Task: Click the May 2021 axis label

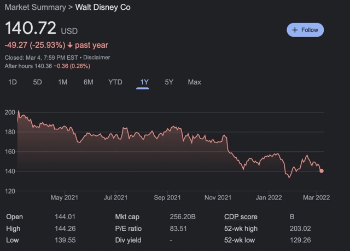Action: [65, 197]
